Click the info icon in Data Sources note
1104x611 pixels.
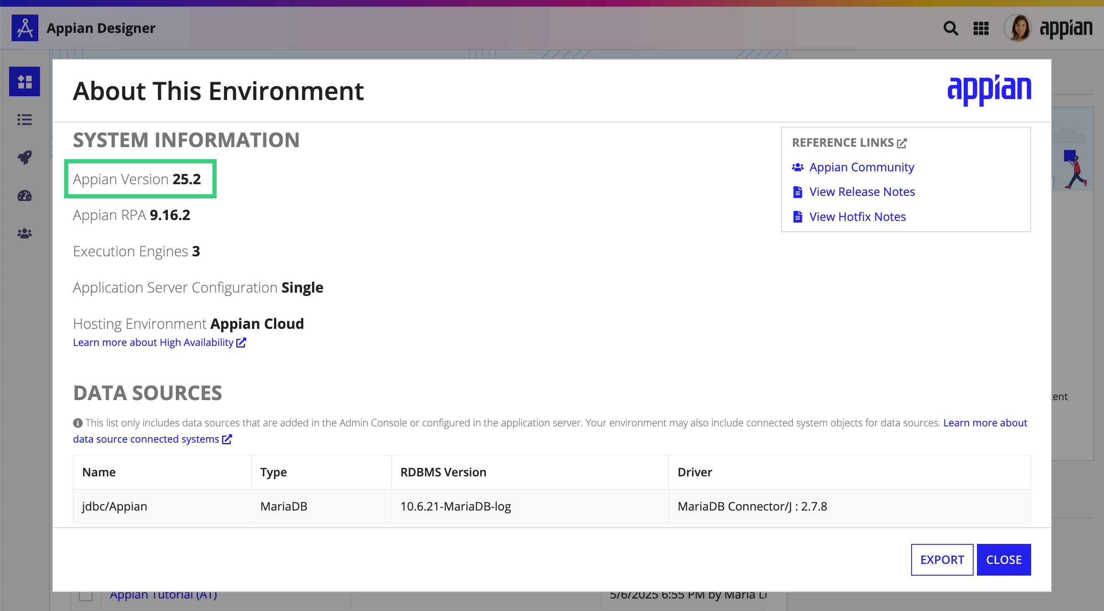coord(77,423)
